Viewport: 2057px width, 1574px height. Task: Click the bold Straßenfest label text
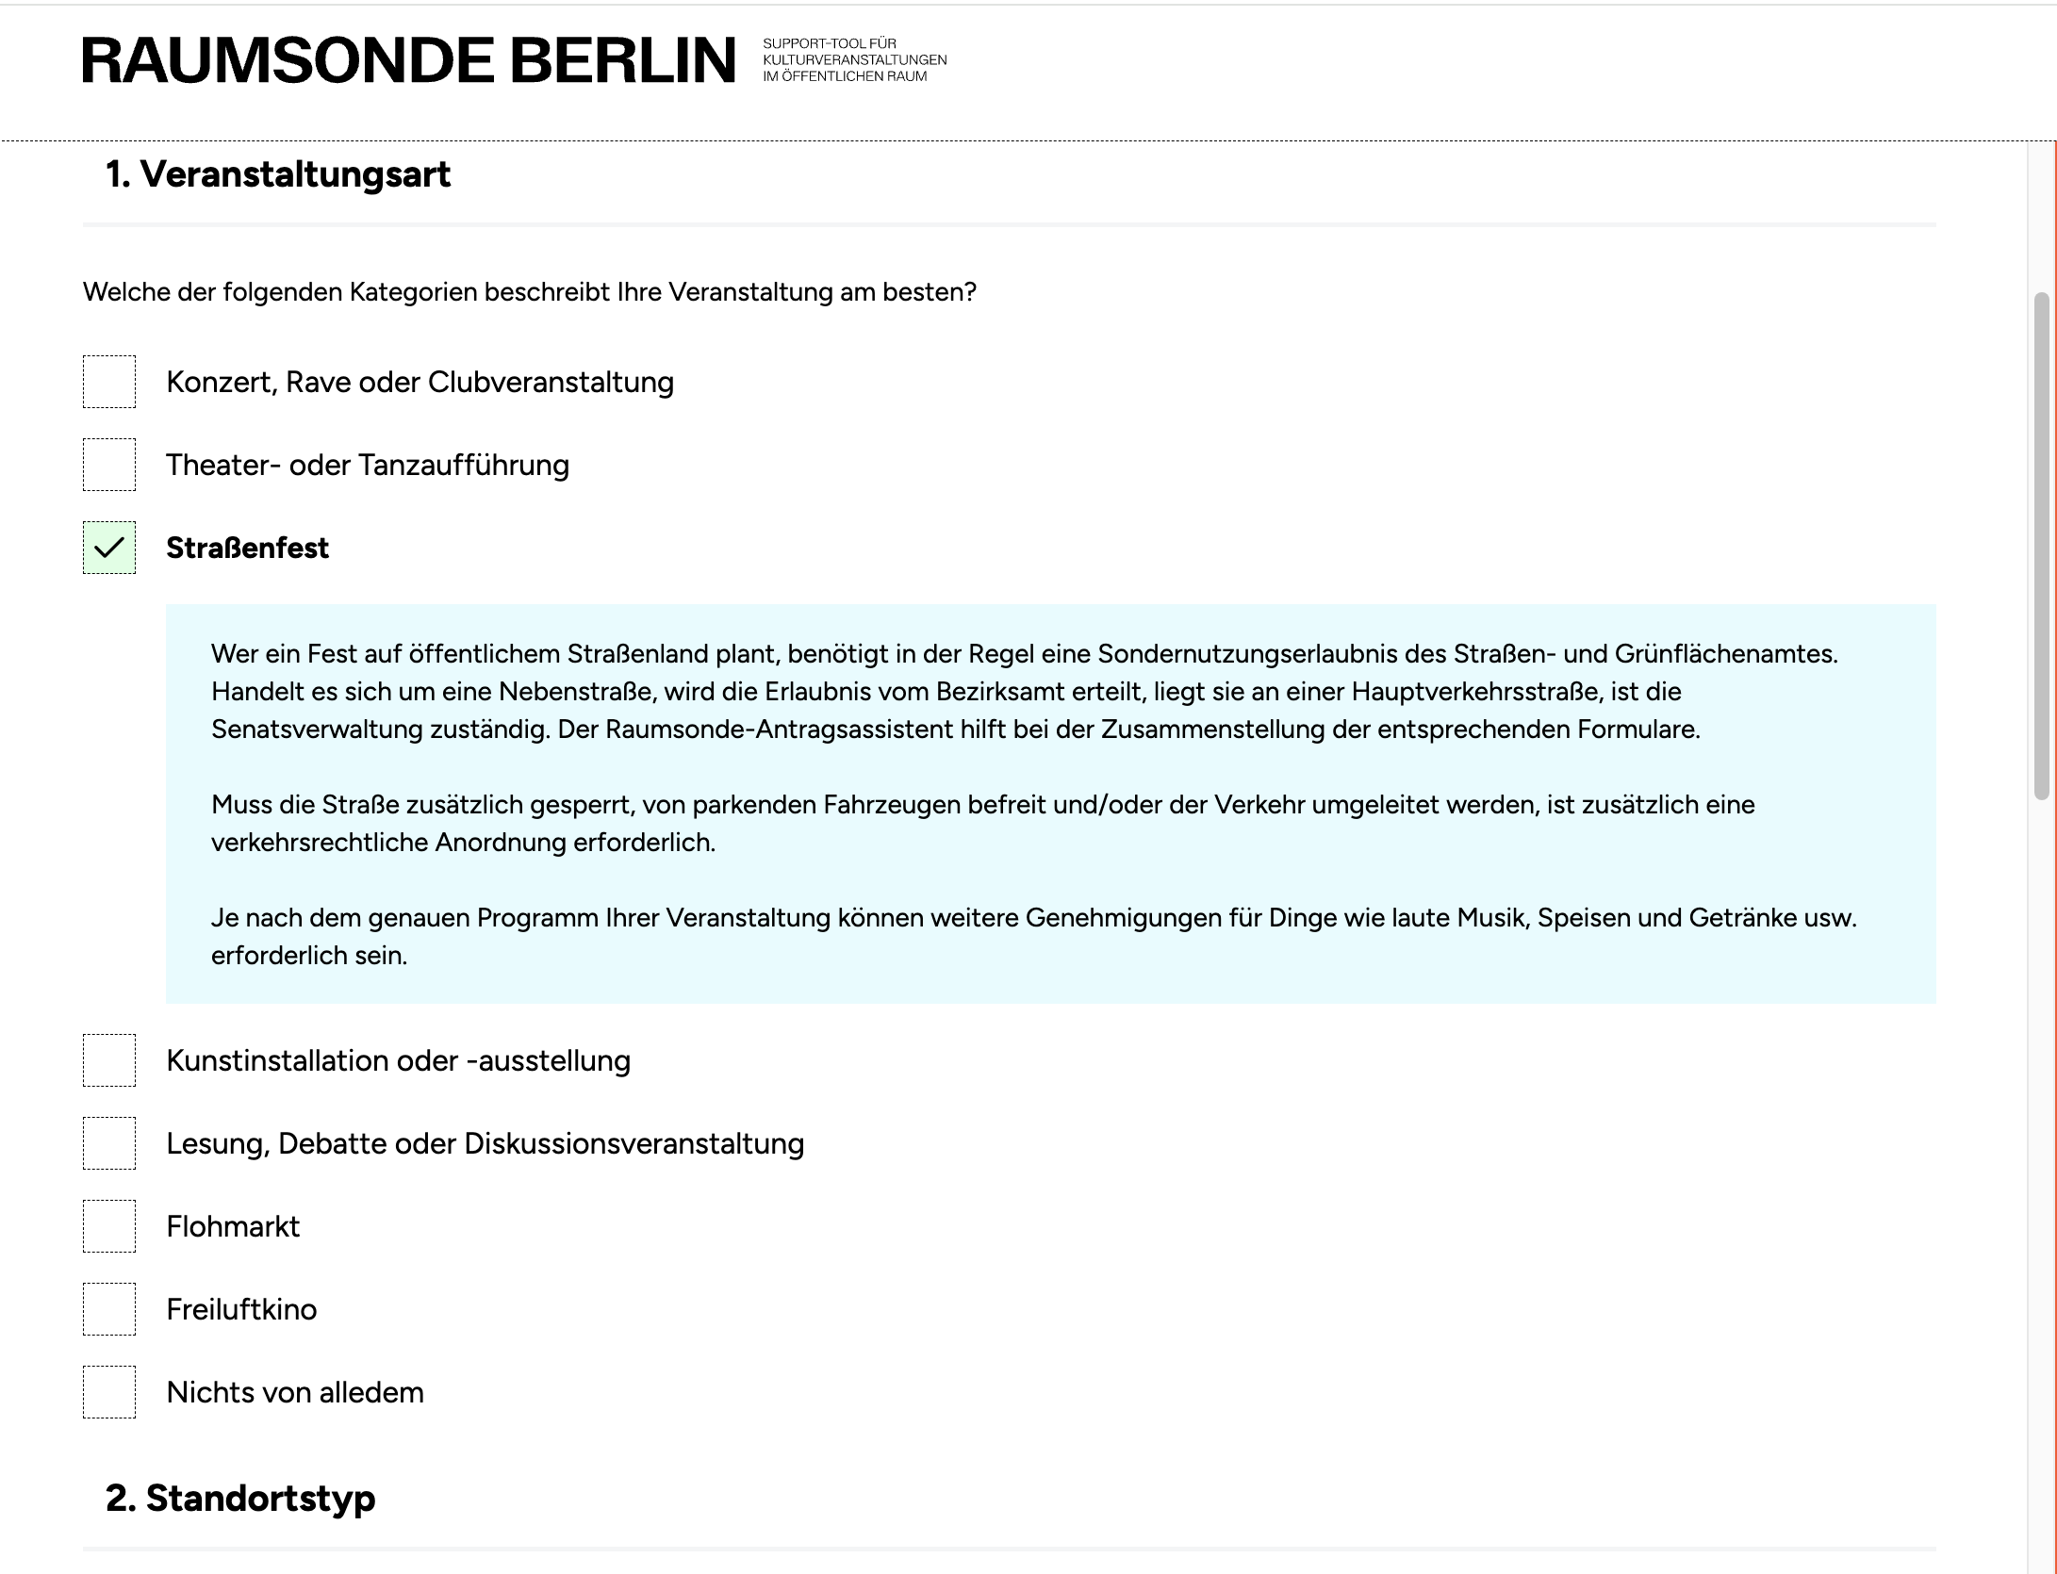[247, 548]
